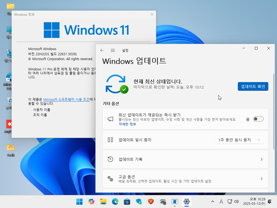Click the 1주 동안 일시 중지 button

pyautogui.click(x=235, y=140)
